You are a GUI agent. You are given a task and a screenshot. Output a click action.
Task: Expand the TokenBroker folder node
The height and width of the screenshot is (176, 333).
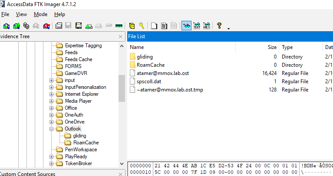coord(51,163)
